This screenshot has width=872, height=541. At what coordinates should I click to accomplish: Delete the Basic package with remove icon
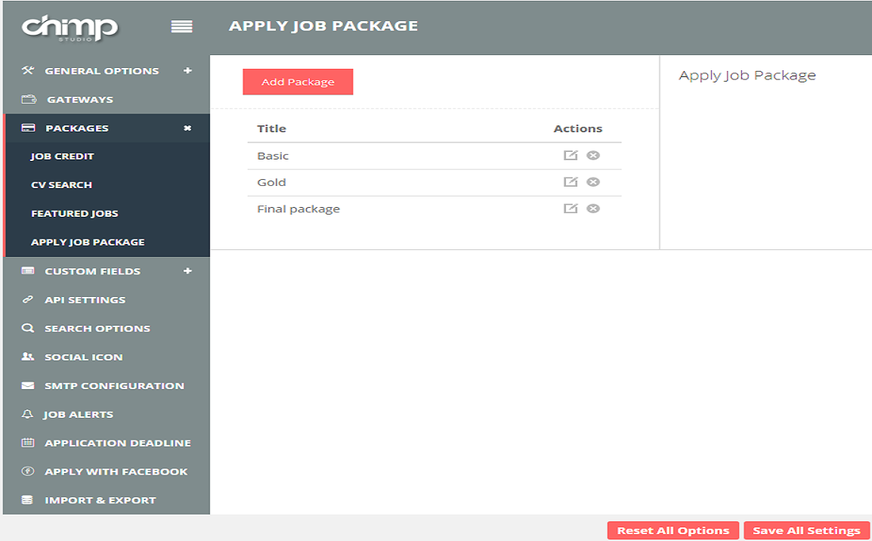pos(593,156)
